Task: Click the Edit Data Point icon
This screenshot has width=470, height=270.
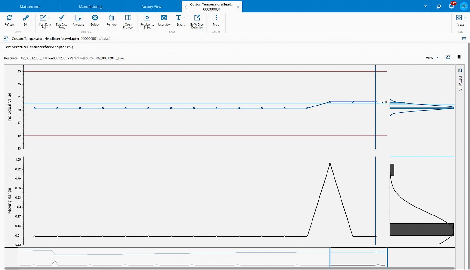Action: click(x=62, y=18)
